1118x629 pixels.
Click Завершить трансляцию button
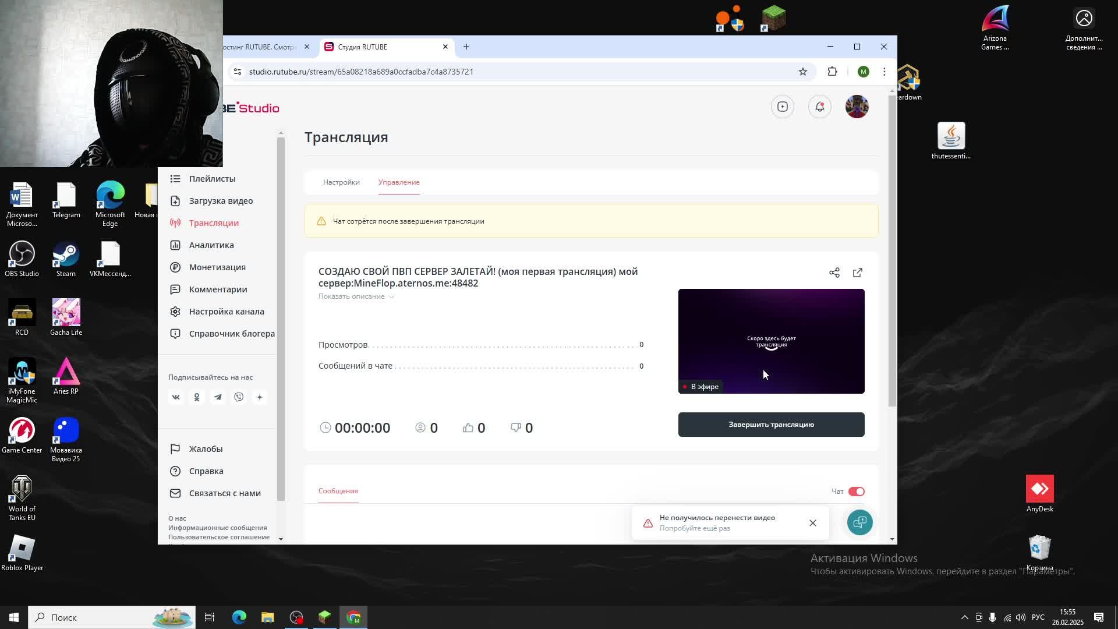pos(771,424)
